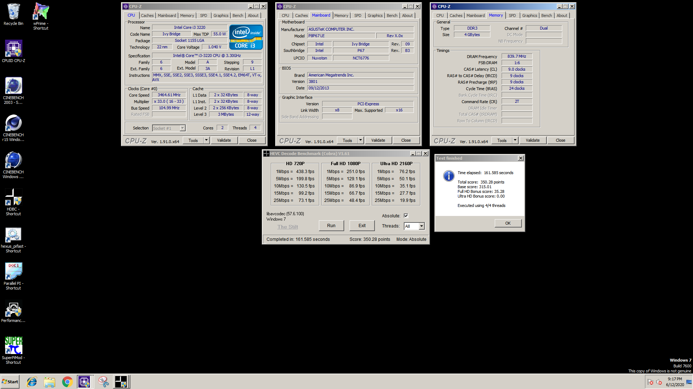The image size is (693, 389).
Task: Click the Exit button in HEVC Benchmark
Action: pyautogui.click(x=362, y=226)
